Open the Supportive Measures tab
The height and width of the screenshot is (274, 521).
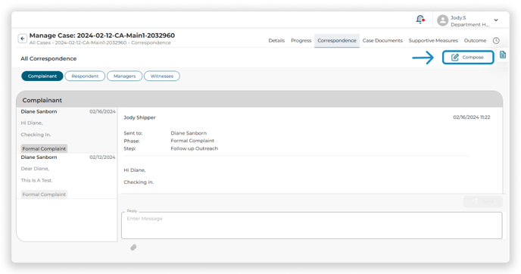tap(433, 41)
